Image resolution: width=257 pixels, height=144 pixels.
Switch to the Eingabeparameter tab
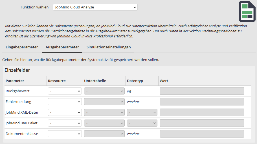[22, 47]
